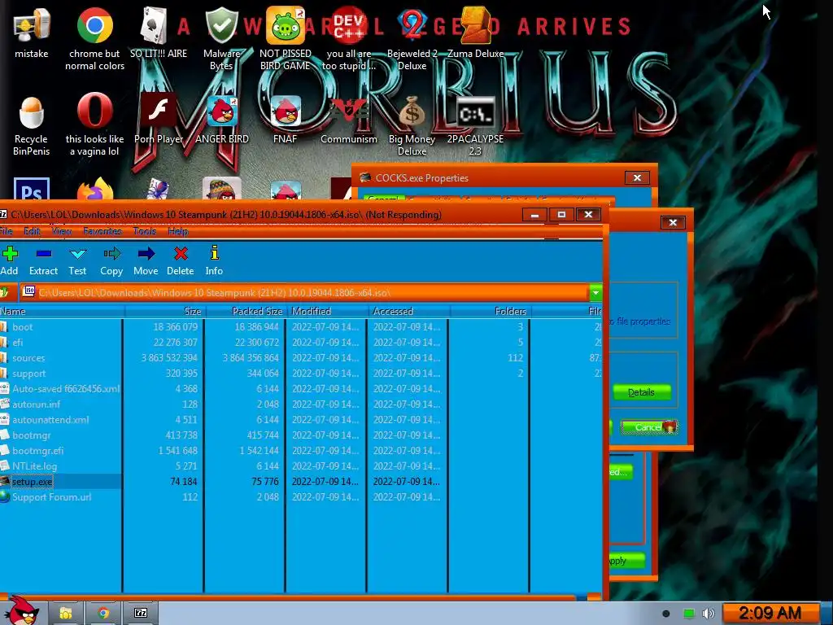Open the Tools menu
The width and height of the screenshot is (833, 625).
tap(145, 231)
